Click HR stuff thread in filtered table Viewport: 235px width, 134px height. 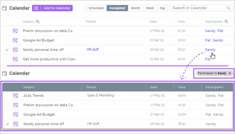[93, 124]
